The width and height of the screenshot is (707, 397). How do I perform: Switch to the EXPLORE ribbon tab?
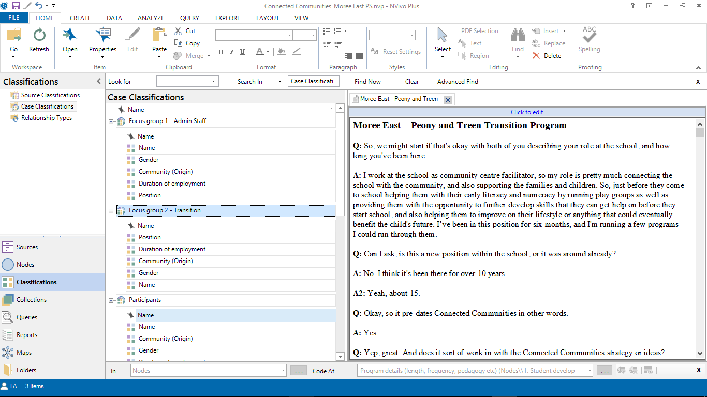(228, 18)
